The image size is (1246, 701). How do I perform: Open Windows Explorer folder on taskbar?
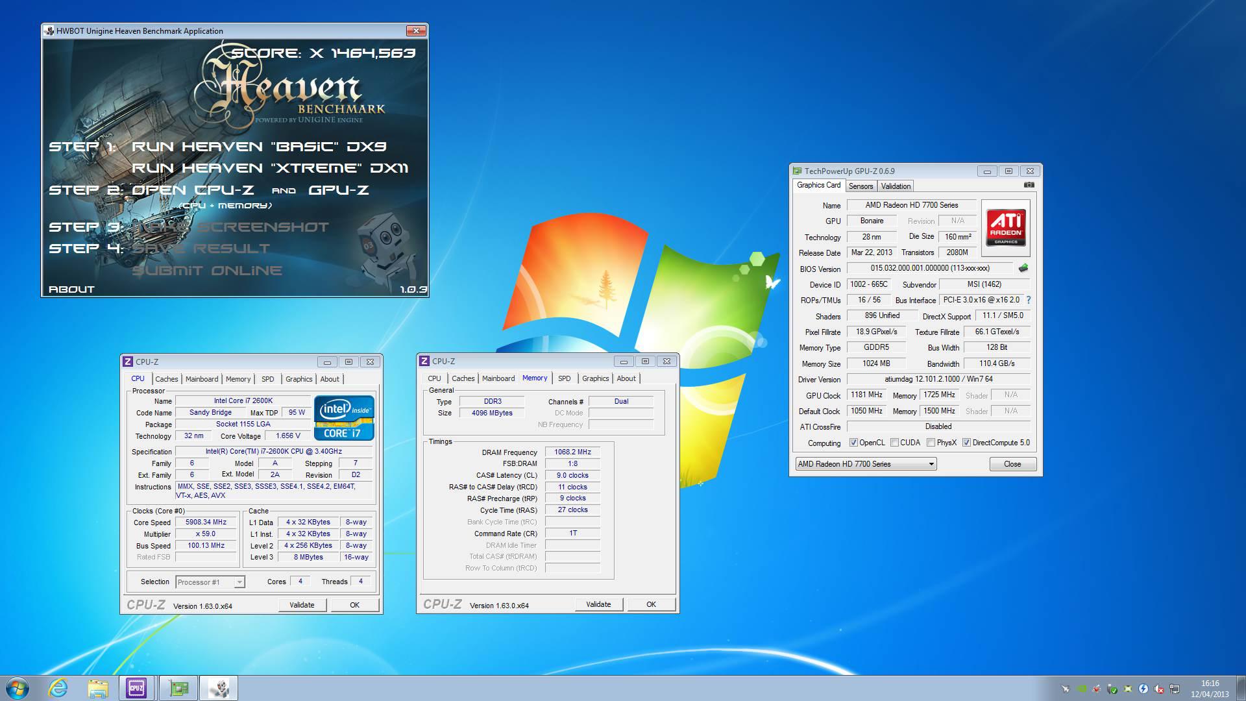pos(97,688)
